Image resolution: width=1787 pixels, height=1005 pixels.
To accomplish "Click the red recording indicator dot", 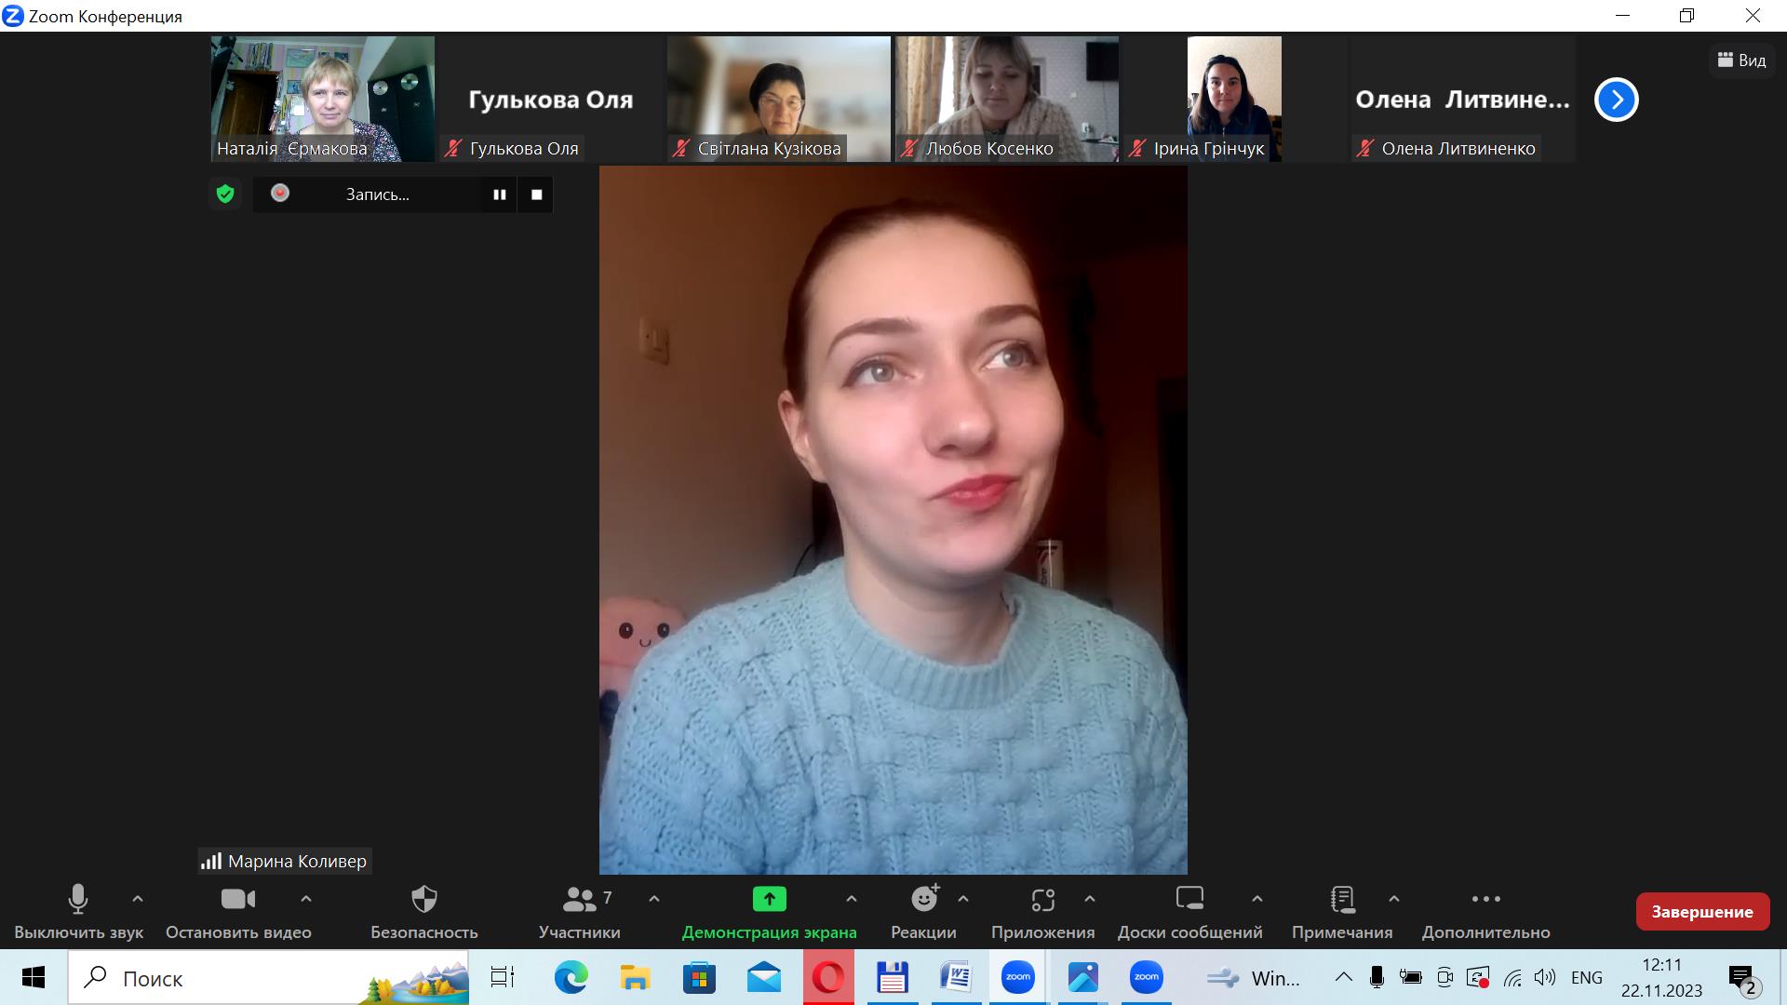I will 280,193.
